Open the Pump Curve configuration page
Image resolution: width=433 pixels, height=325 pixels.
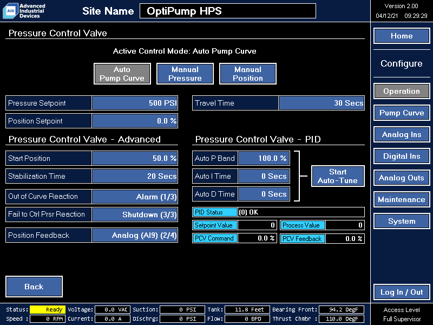(402, 113)
